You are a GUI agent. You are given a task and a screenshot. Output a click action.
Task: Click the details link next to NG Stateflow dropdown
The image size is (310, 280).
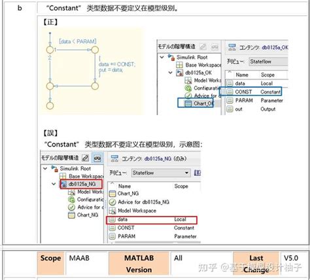(198, 173)
